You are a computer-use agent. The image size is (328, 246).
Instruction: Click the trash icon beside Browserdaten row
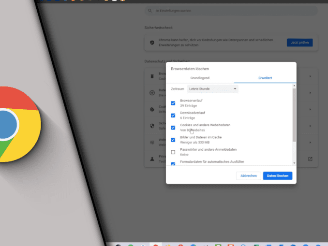(152, 76)
